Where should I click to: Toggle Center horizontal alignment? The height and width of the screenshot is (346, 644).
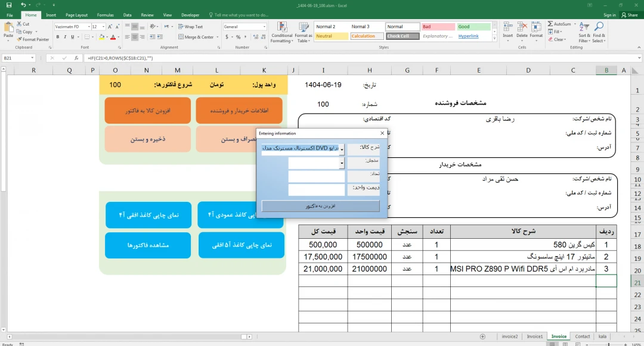[135, 37]
